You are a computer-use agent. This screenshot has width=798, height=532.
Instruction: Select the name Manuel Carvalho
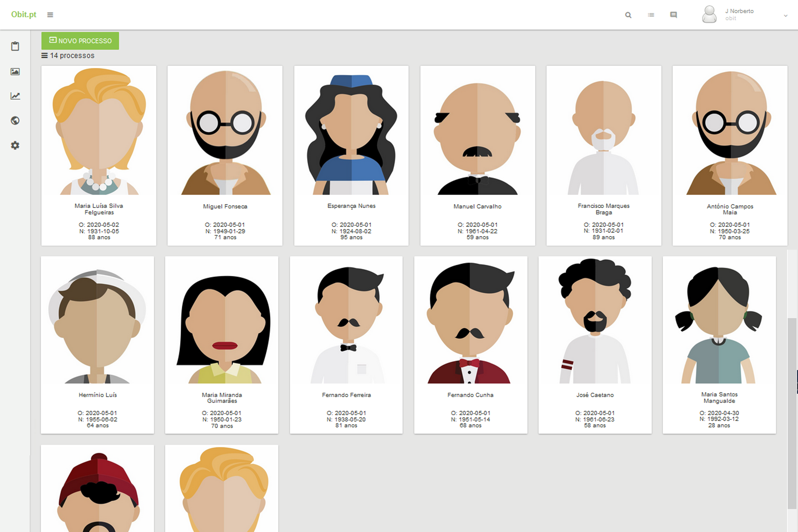[x=478, y=206]
